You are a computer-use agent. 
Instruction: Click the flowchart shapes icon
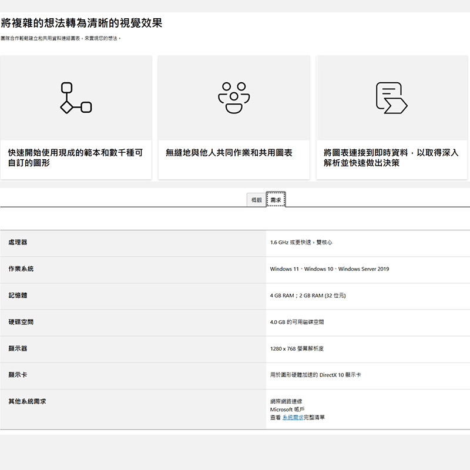[76, 98]
